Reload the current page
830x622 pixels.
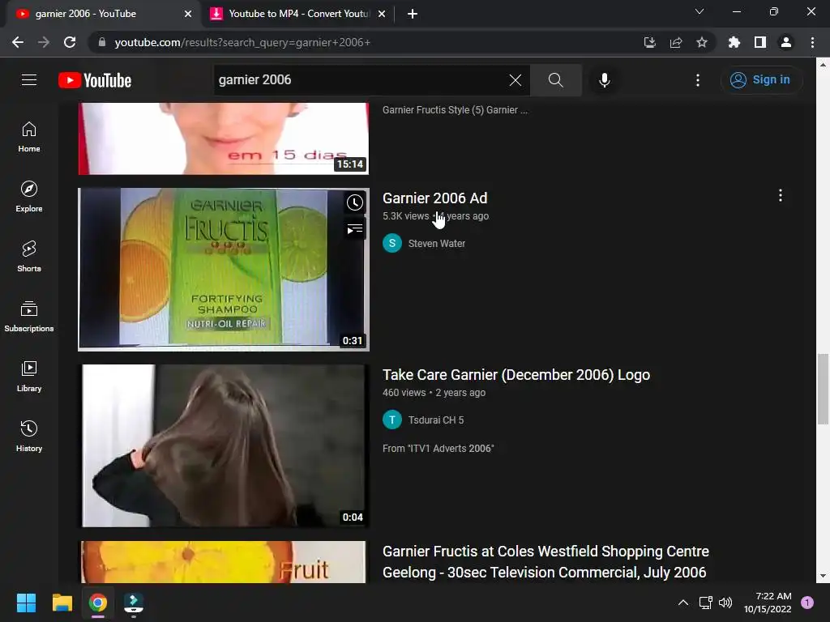coord(70,42)
